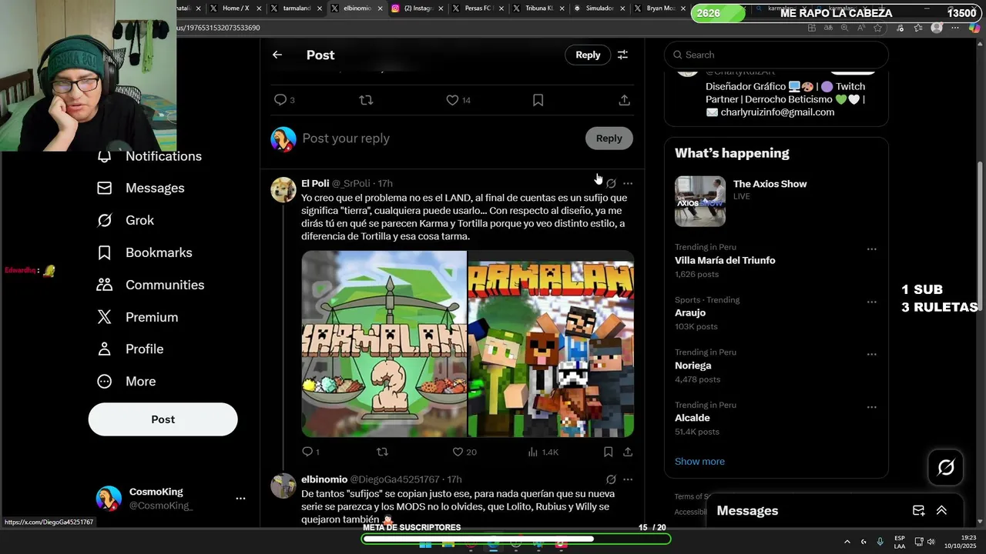The width and height of the screenshot is (986, 554).
Task: Open options for Noriega trend
Action: point(872,355)
